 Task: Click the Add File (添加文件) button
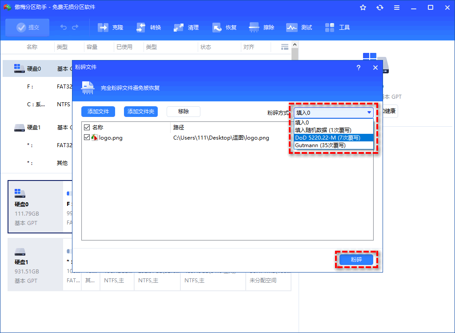pyautogui.click(x=98, y=112)
